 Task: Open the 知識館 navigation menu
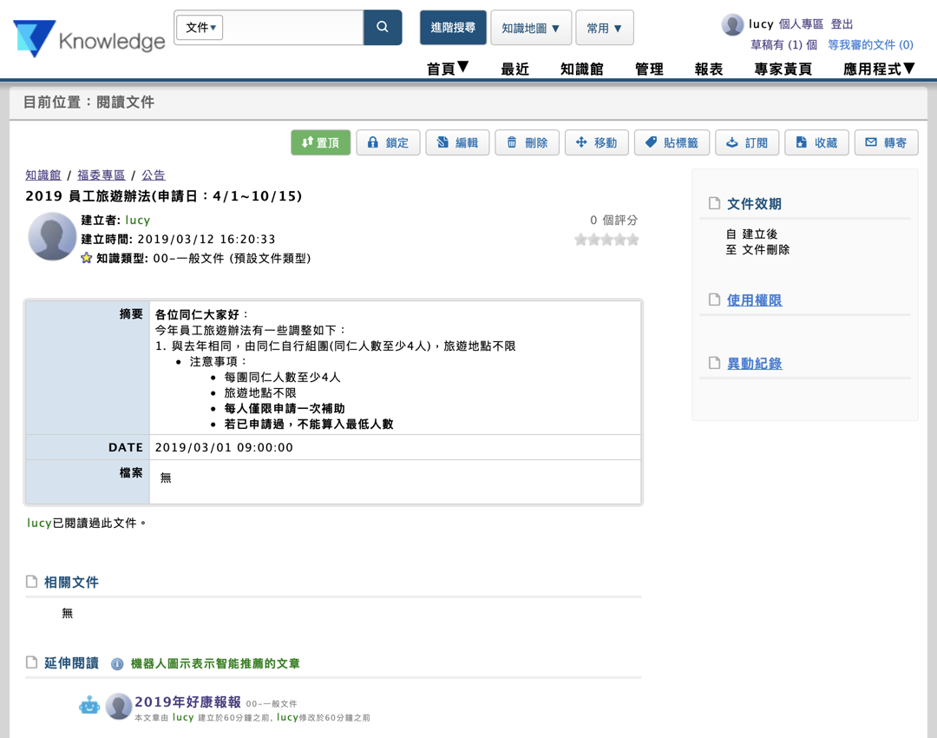pos(581,69)
